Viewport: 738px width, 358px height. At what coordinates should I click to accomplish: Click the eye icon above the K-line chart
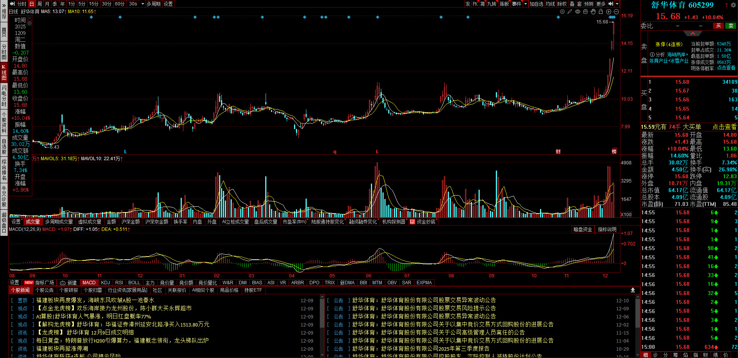click(577, 12)
